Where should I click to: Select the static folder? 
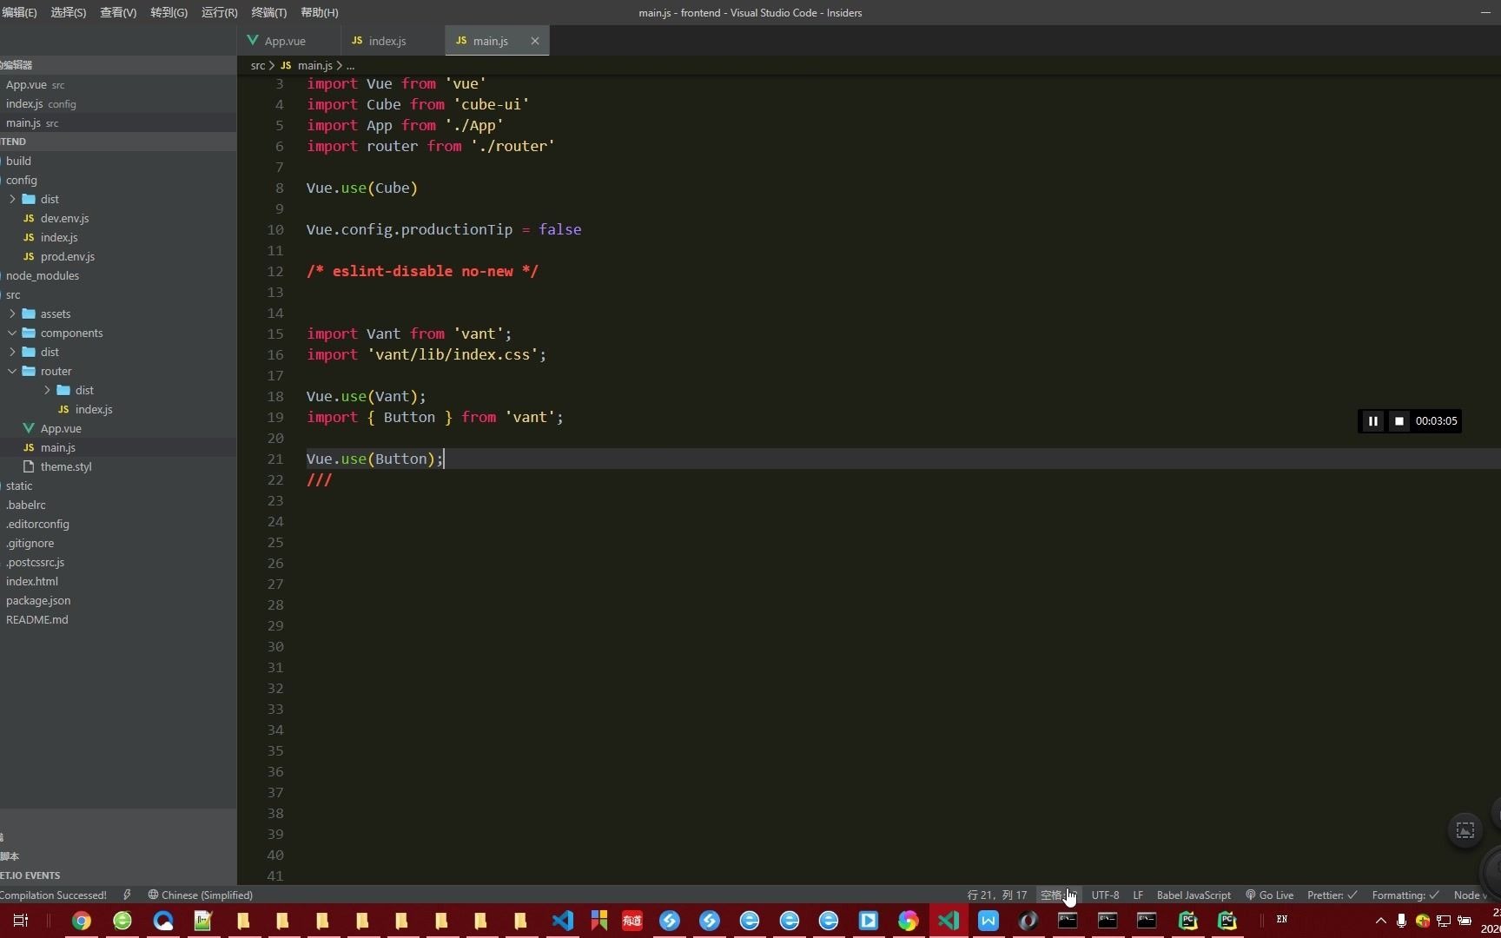19,486
